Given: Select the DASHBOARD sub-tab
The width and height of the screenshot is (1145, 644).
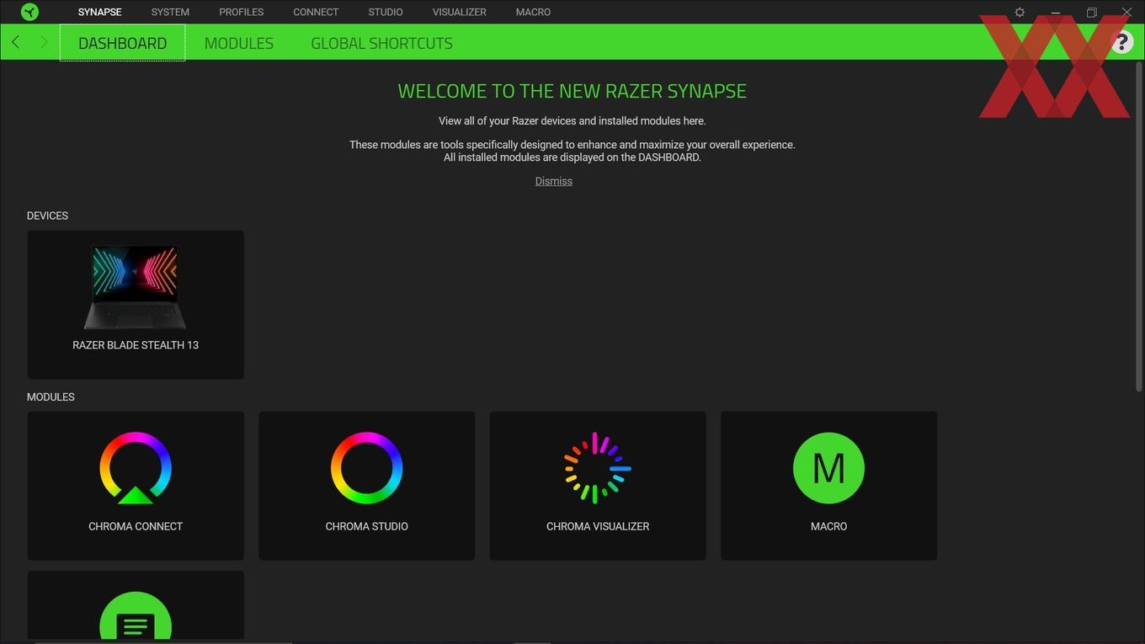Looking at the screenshot, I should [x=122, y=43].
